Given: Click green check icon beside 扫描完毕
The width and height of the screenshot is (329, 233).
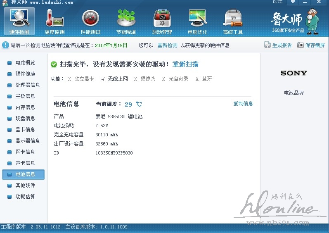Looking at the screenshot, I should (x=54, y=64).
